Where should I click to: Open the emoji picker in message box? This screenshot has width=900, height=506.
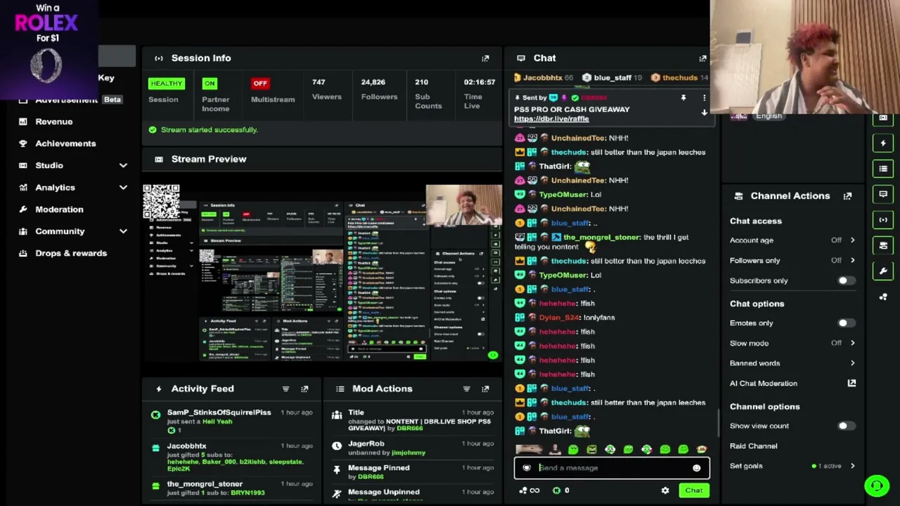(696, 468)
